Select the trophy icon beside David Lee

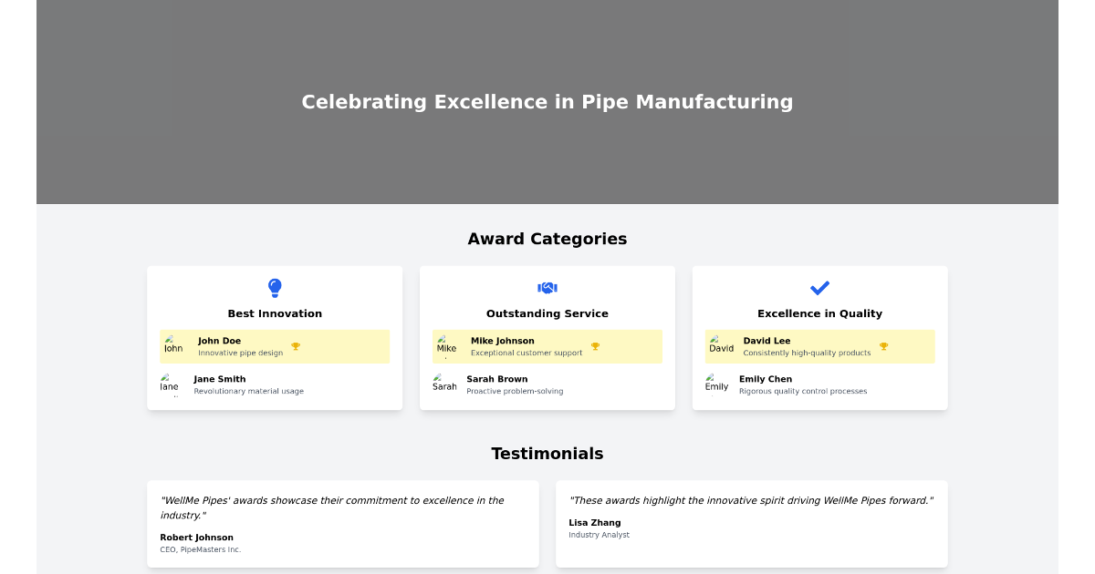click(x=883, y=346)
